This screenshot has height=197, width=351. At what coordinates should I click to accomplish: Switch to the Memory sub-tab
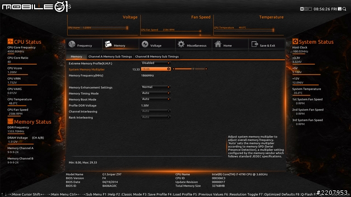[76, 56]
